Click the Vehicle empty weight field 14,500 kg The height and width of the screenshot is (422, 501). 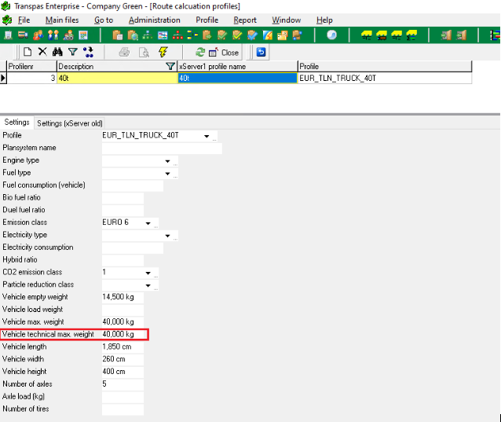point(123,297)
